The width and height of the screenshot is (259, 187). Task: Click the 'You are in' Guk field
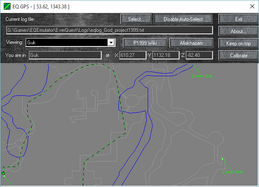[65, 55]
